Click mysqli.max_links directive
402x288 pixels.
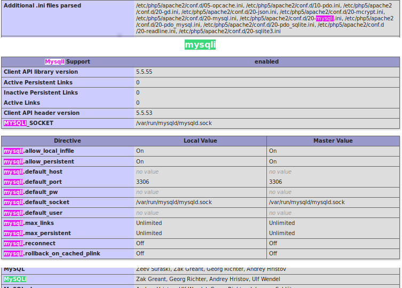pyautogui.click(x=29, y=223)
